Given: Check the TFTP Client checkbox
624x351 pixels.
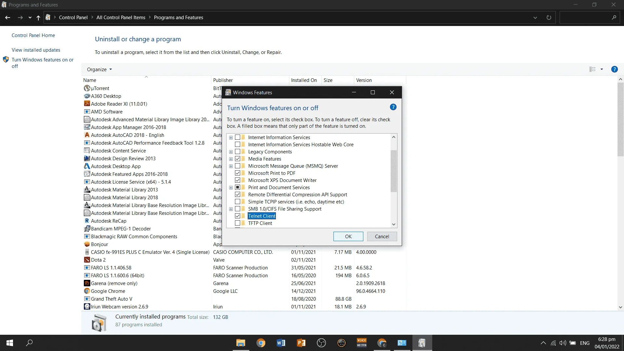Looking at the screenshot, I should 238,223.
